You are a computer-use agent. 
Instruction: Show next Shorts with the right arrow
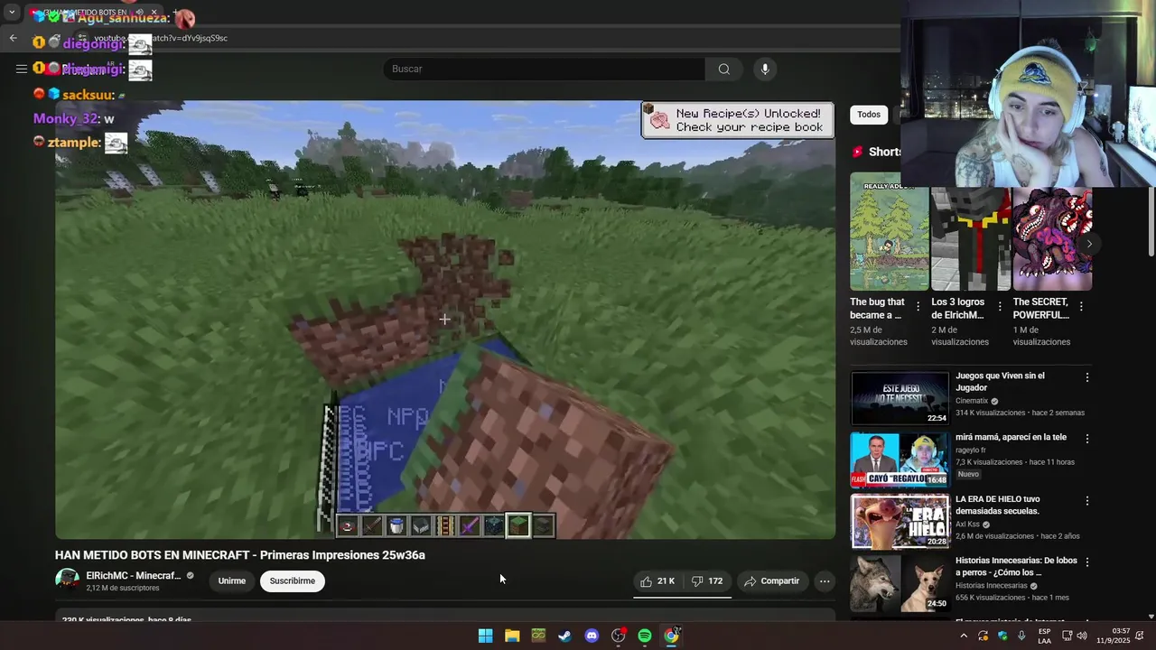1089,244
